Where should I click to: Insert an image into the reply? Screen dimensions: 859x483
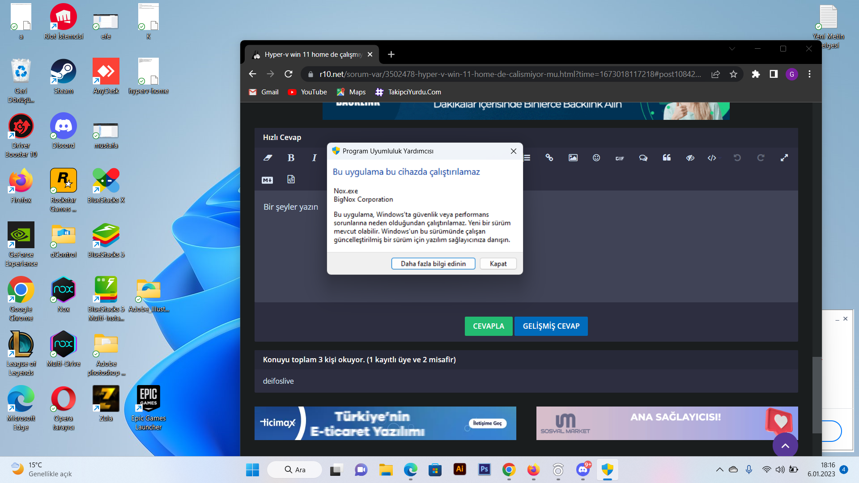pos(573,157)
